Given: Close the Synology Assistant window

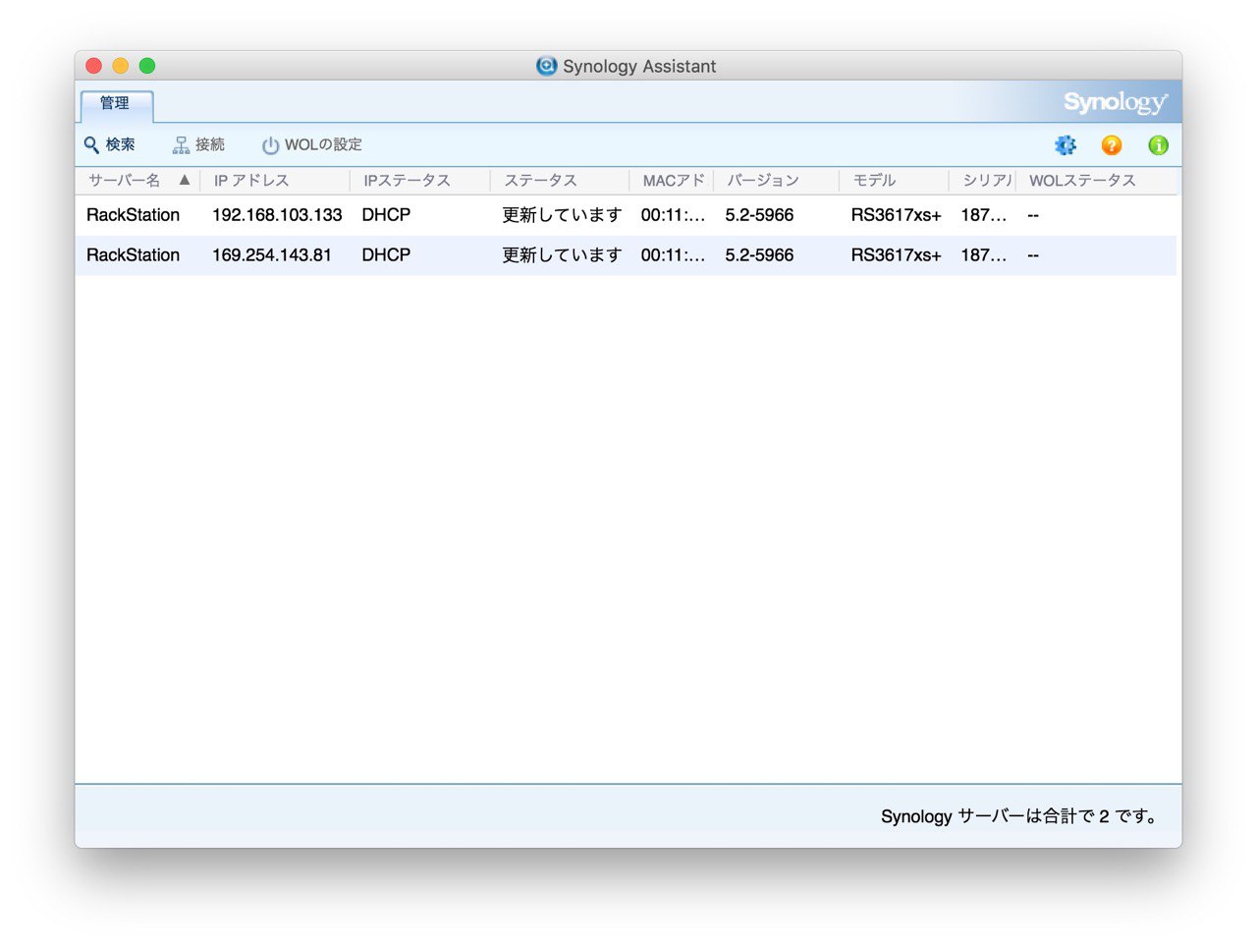Looking at the screenshot, I should coord(94,66).
